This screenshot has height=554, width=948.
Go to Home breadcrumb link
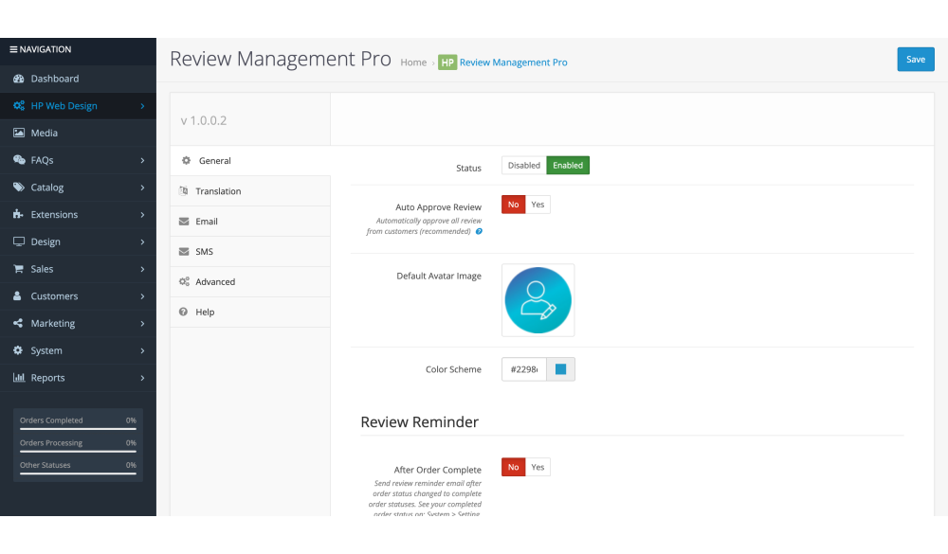413,63
